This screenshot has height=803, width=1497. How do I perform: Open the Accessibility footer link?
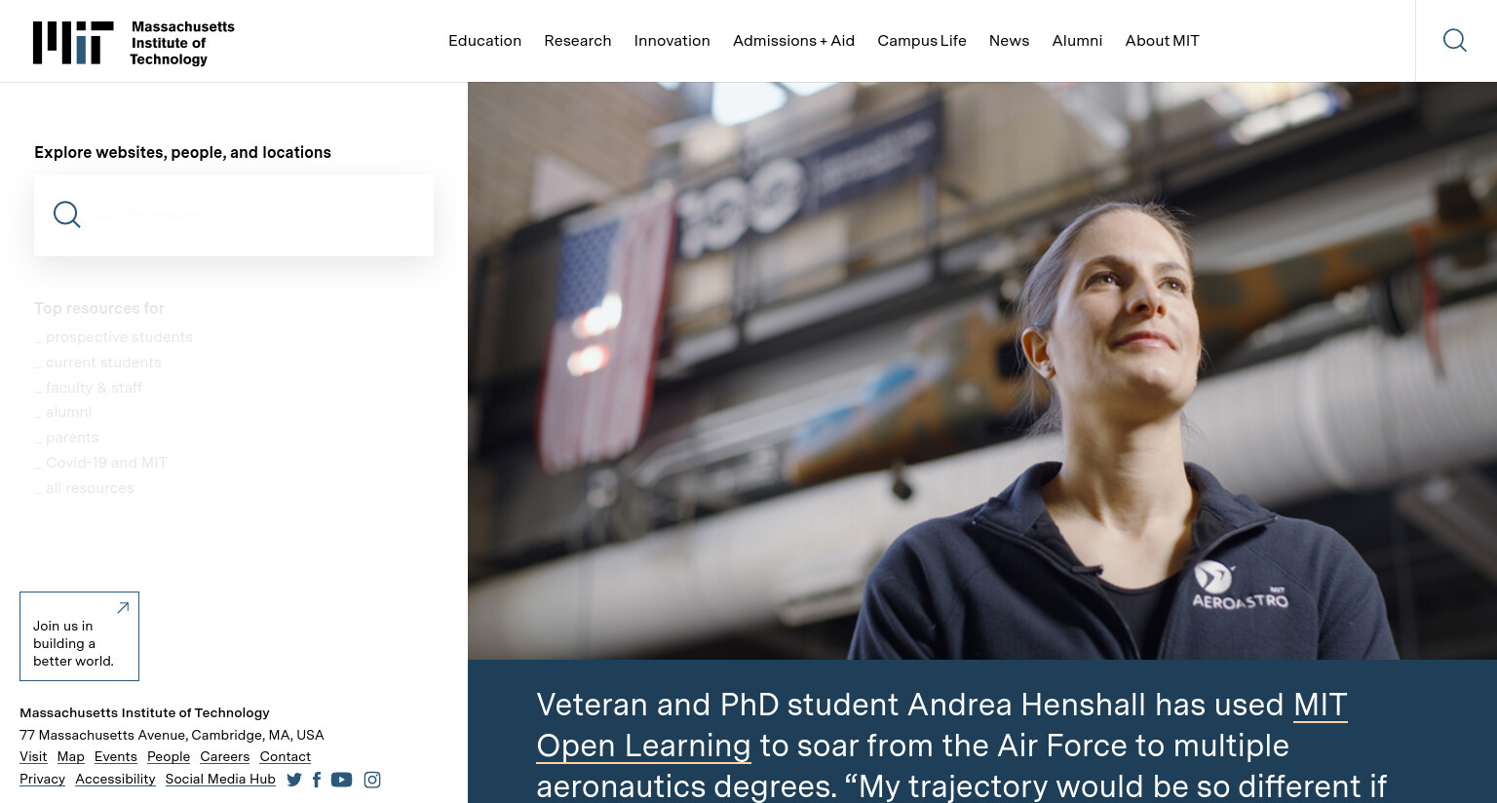(115, 779)
